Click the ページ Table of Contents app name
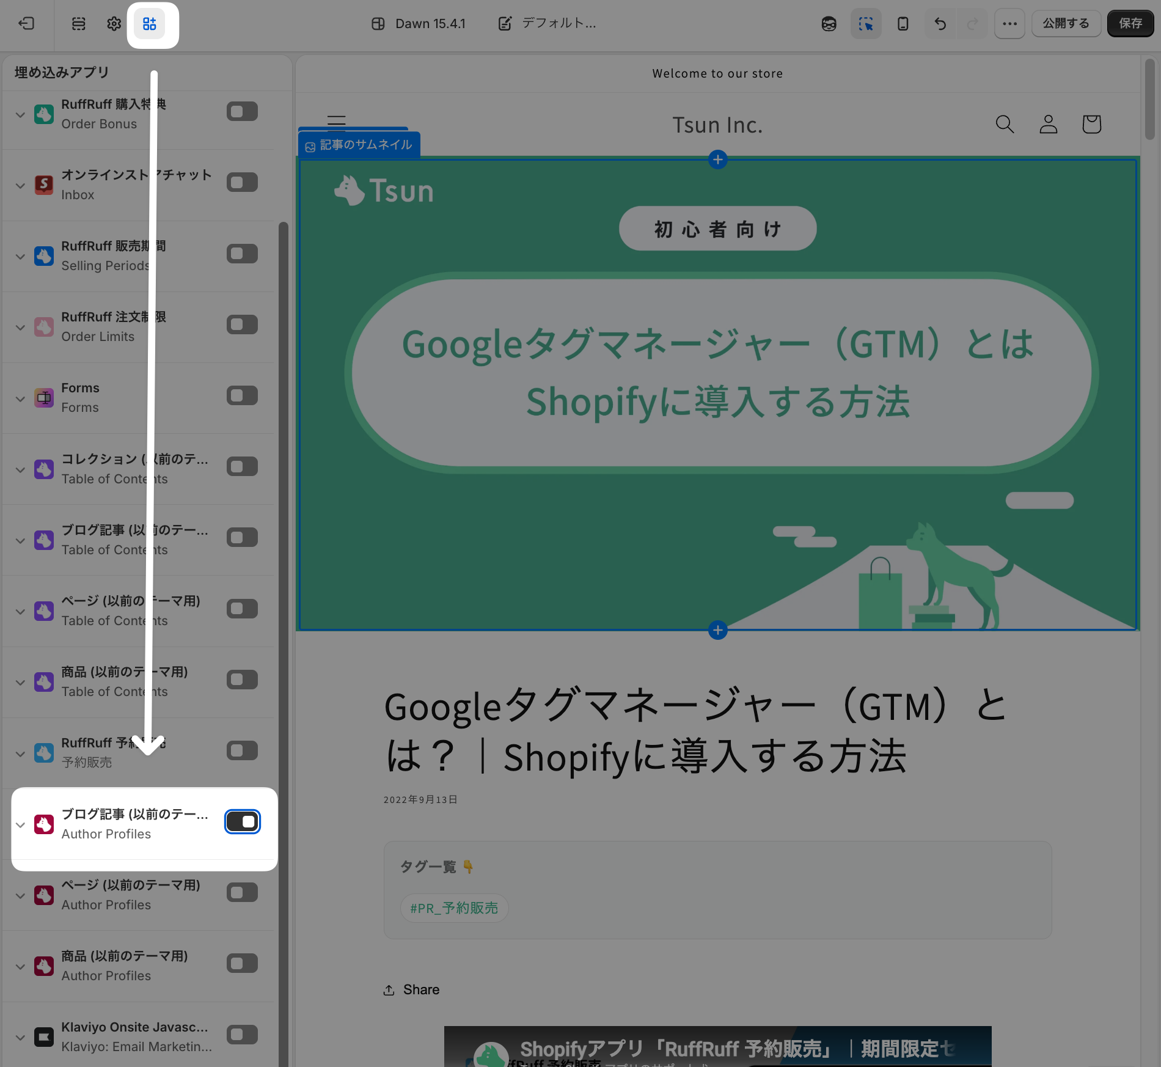Viewport: 1161px width, 1067px height. (131, 601)
